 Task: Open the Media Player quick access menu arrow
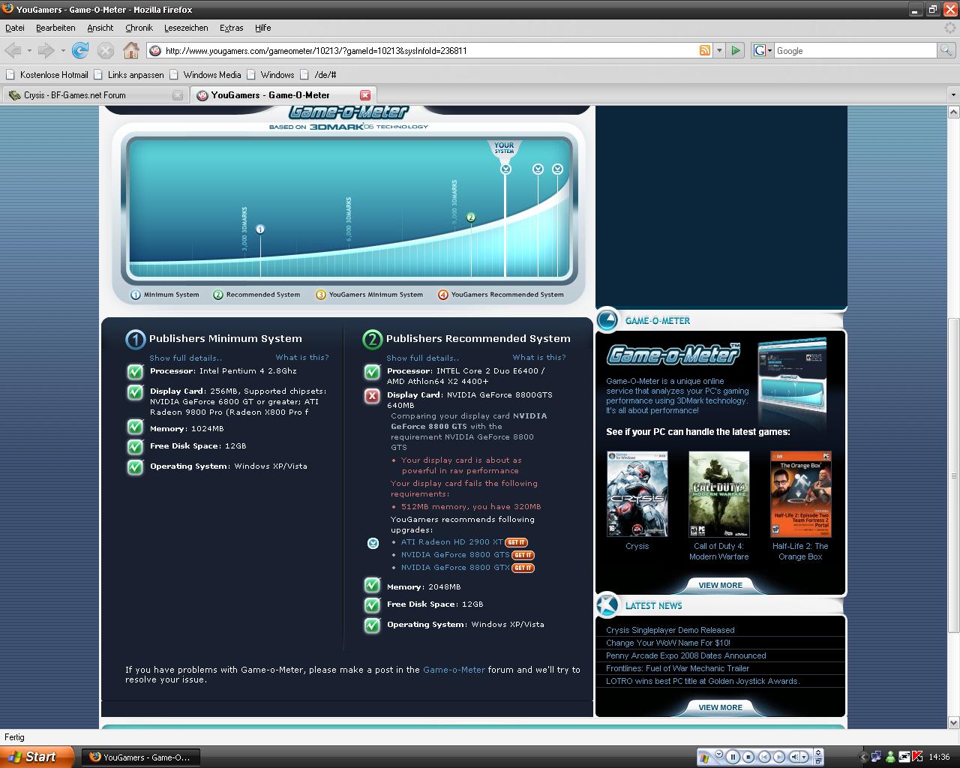[x=719, y=754]
